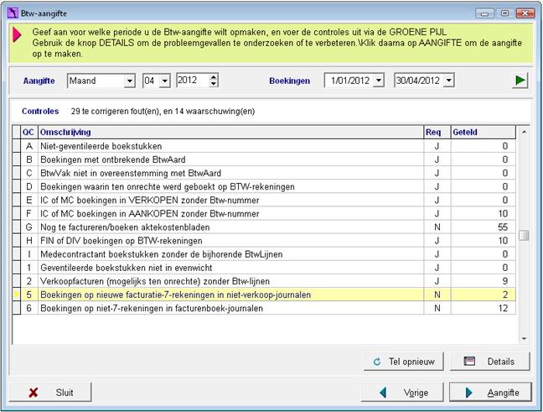Select row 'Boekingen met ontbrekende BtwAard'
543x412 pixels.
pyautogui.click(x=264, y=159)
